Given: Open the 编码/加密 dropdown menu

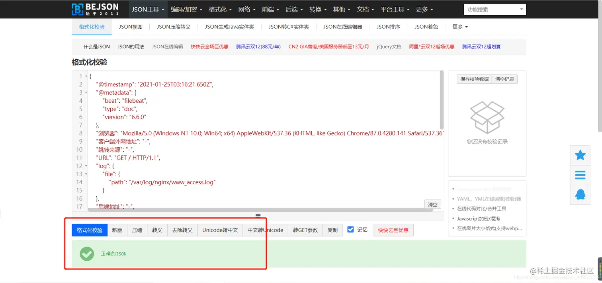Looking at the screenshot, I should [186, 9].
